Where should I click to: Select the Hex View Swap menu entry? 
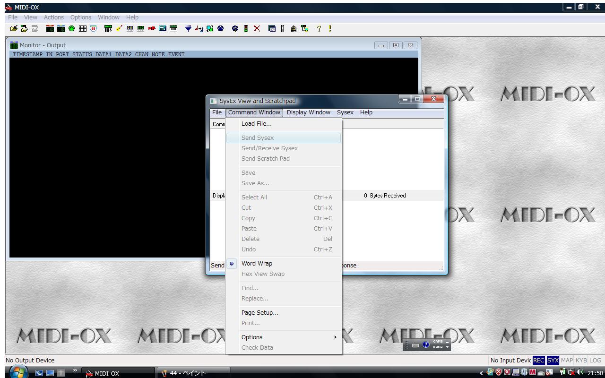[x=284, y=274]
